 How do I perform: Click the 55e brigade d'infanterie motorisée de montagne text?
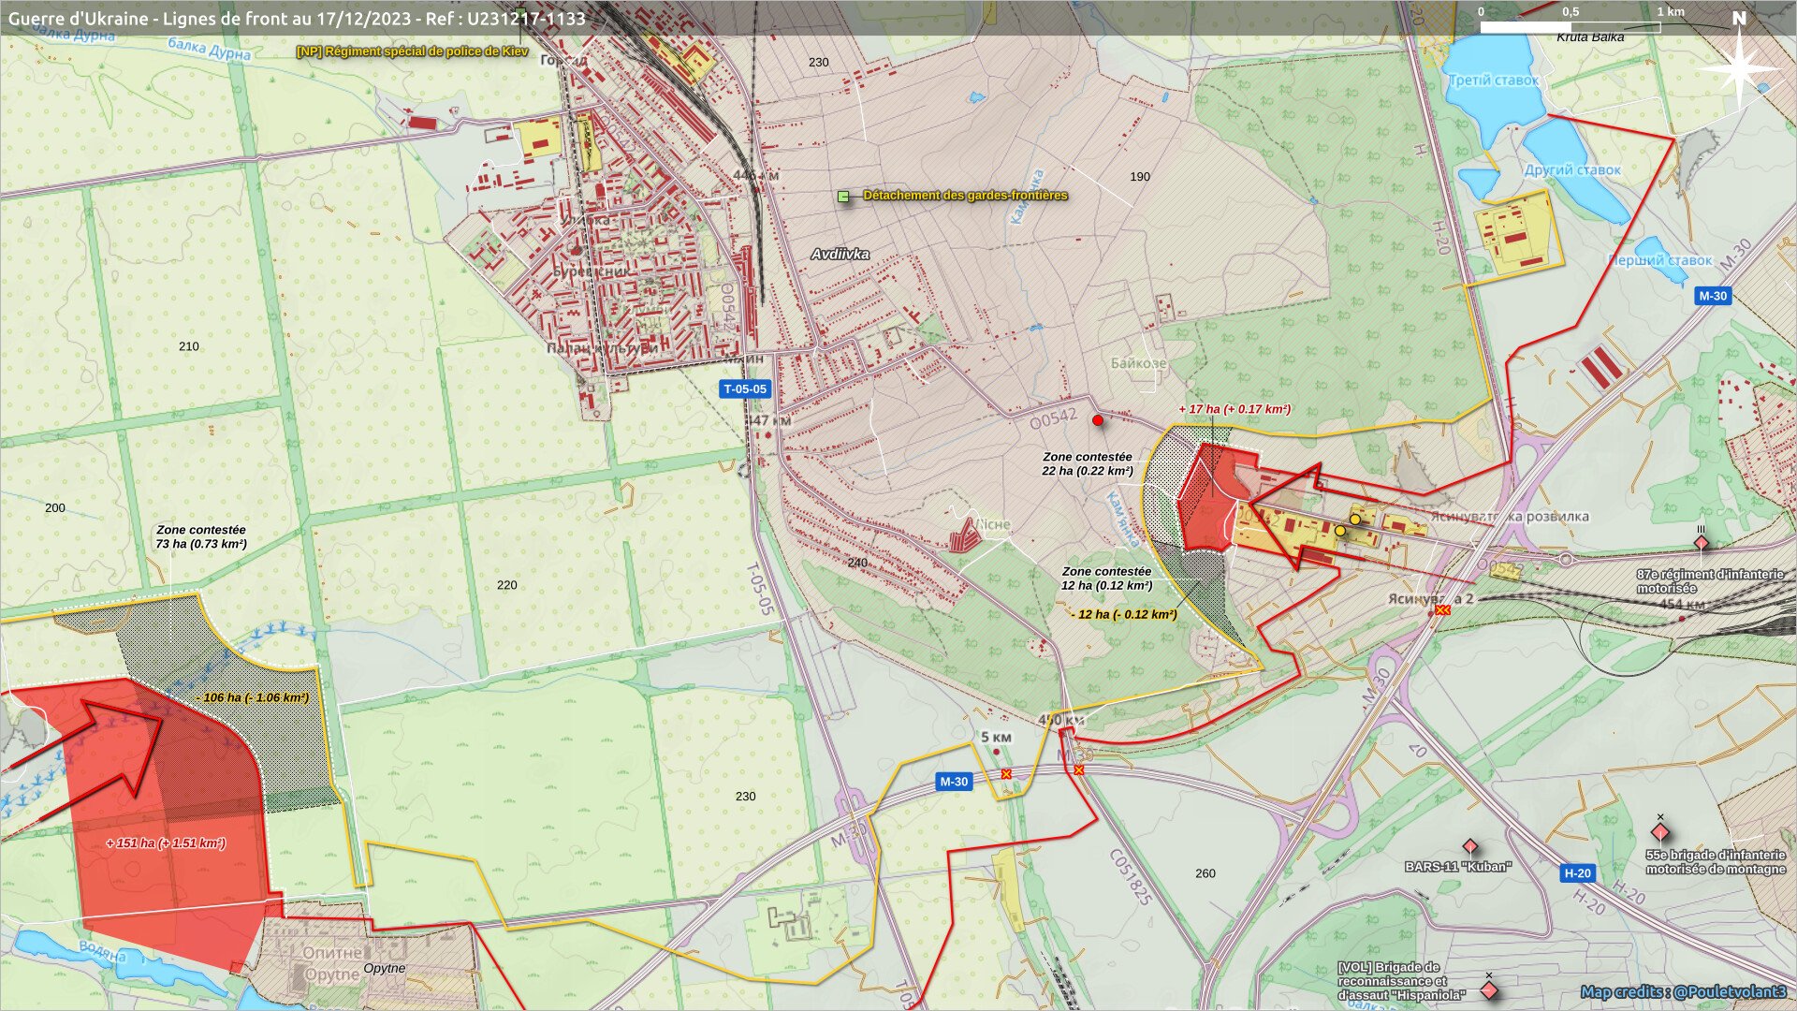[x=1716, y=862]
